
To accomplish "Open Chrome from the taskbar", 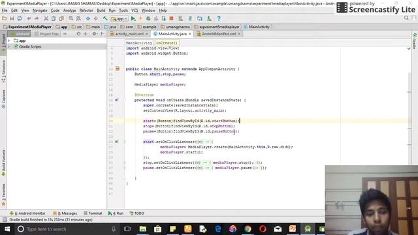I will click(x=248, y=229).
